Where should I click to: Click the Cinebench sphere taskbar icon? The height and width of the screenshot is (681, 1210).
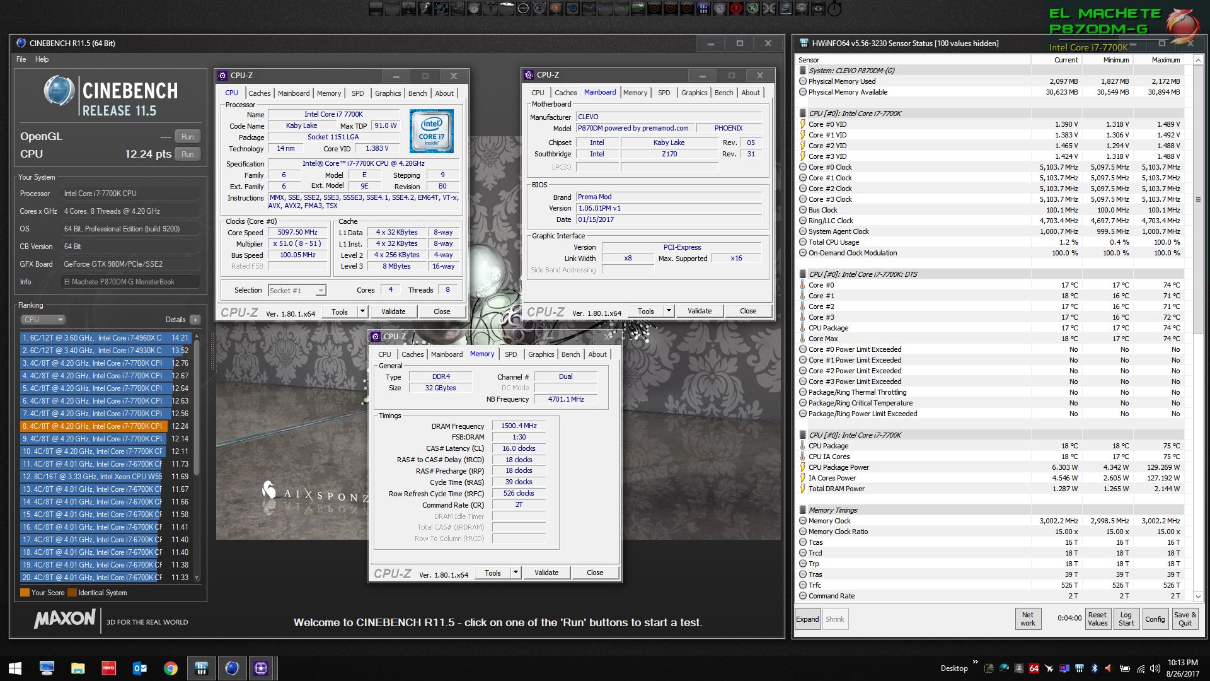pos(231,668)
